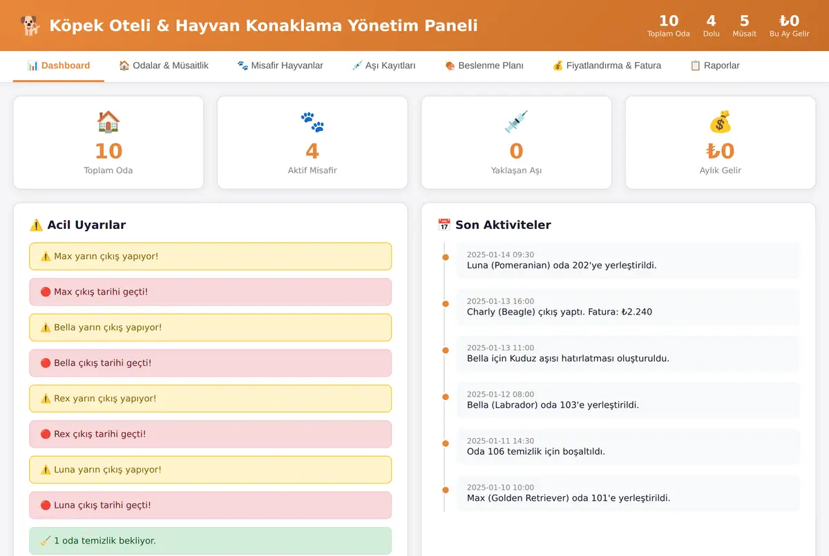This screenshot has height=556, width=829.
Task: Click the calendar icon beside Son Aktiviteler heading
Action: point(444,225)
